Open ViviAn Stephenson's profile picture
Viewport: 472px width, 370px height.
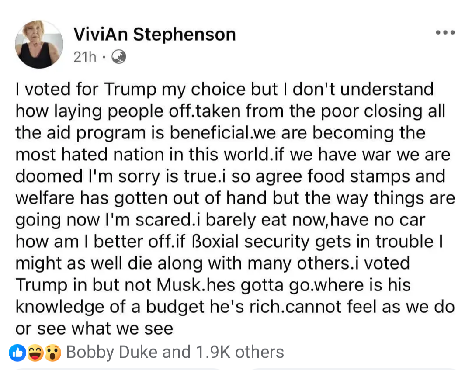[39, 44]
